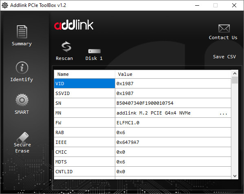This screenshot has width=244, height=194.
Task: Click the Disk 1 label
Action: tap(94, 58)
